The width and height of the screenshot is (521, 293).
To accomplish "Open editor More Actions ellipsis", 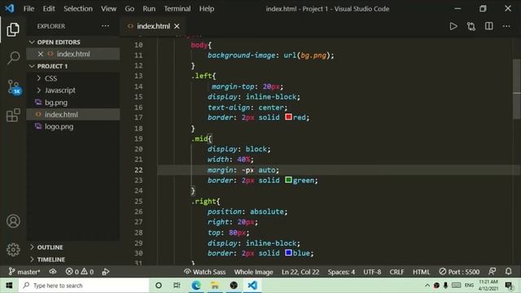I will pos(506,26).
